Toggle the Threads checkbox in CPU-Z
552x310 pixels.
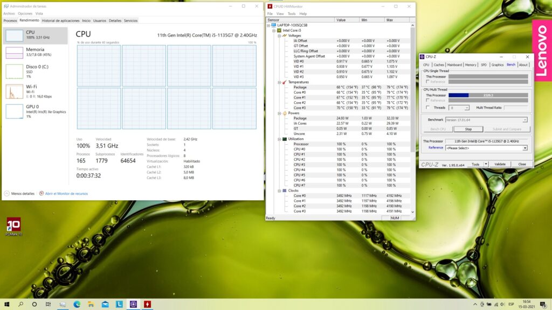click(429, 108)
